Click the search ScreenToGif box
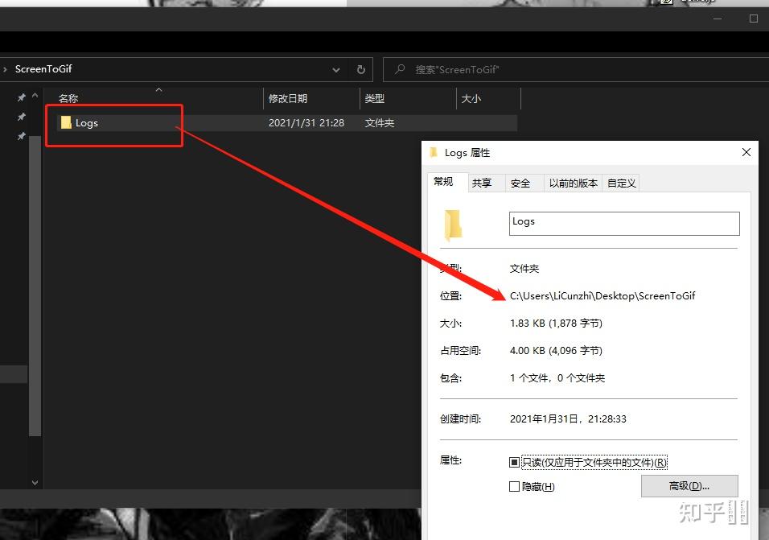Image resolution: width=769 pixels, height=540 pixels. click(576, 70)
